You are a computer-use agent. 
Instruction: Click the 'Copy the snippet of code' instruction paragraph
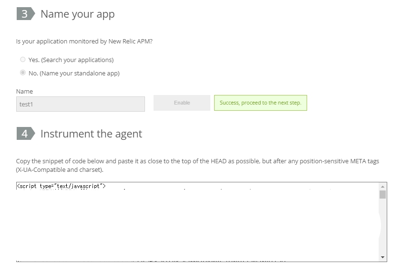(197, 166)
